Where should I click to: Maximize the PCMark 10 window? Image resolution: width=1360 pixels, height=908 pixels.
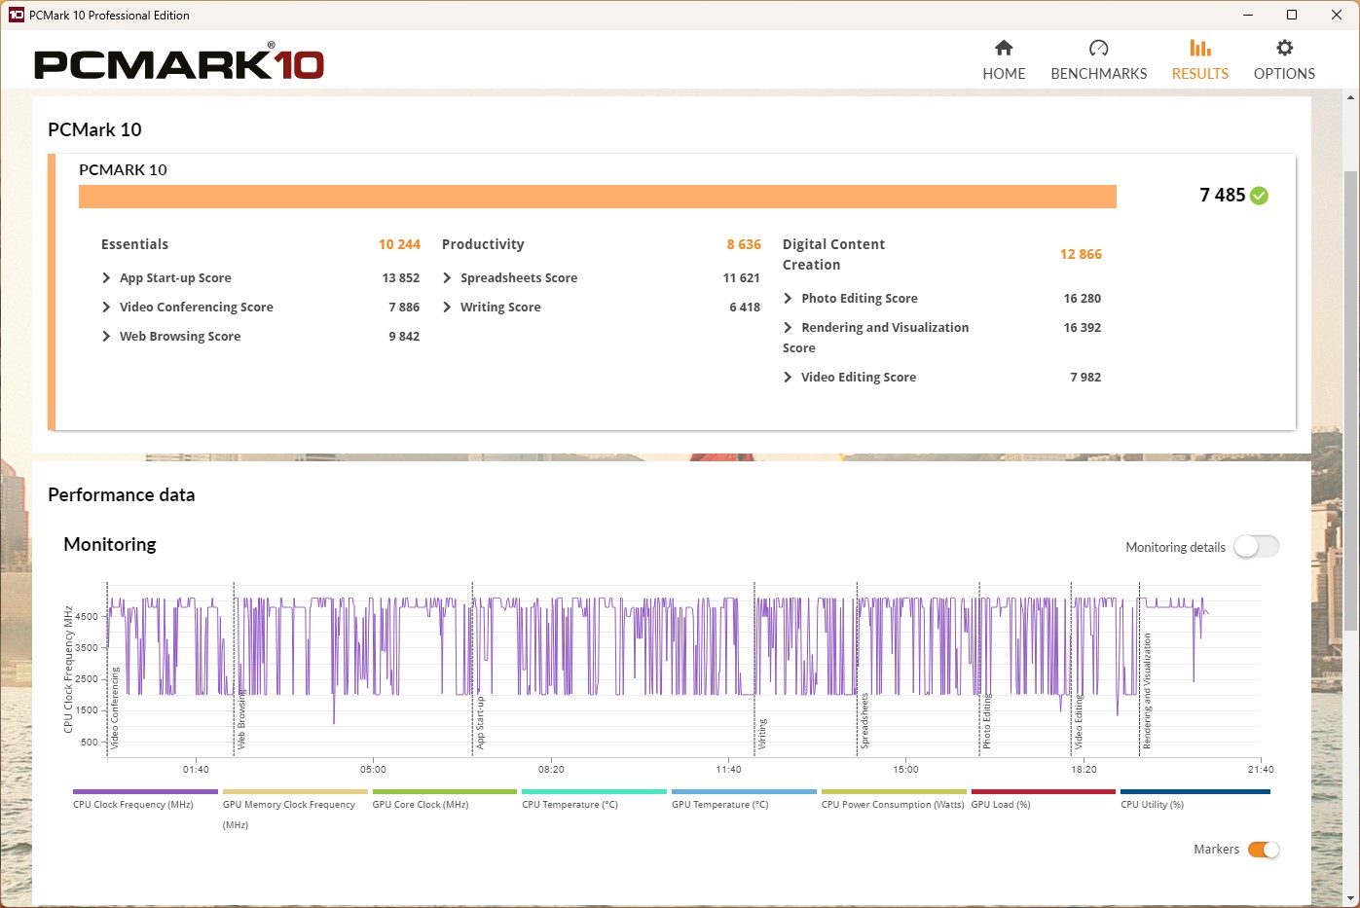(1292, 15)
